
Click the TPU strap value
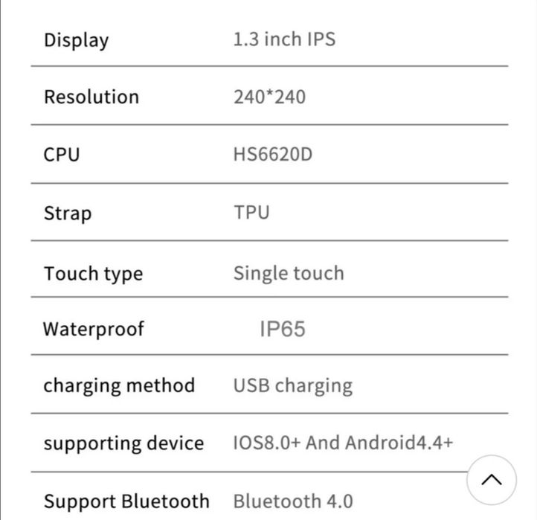click(251, 212)
